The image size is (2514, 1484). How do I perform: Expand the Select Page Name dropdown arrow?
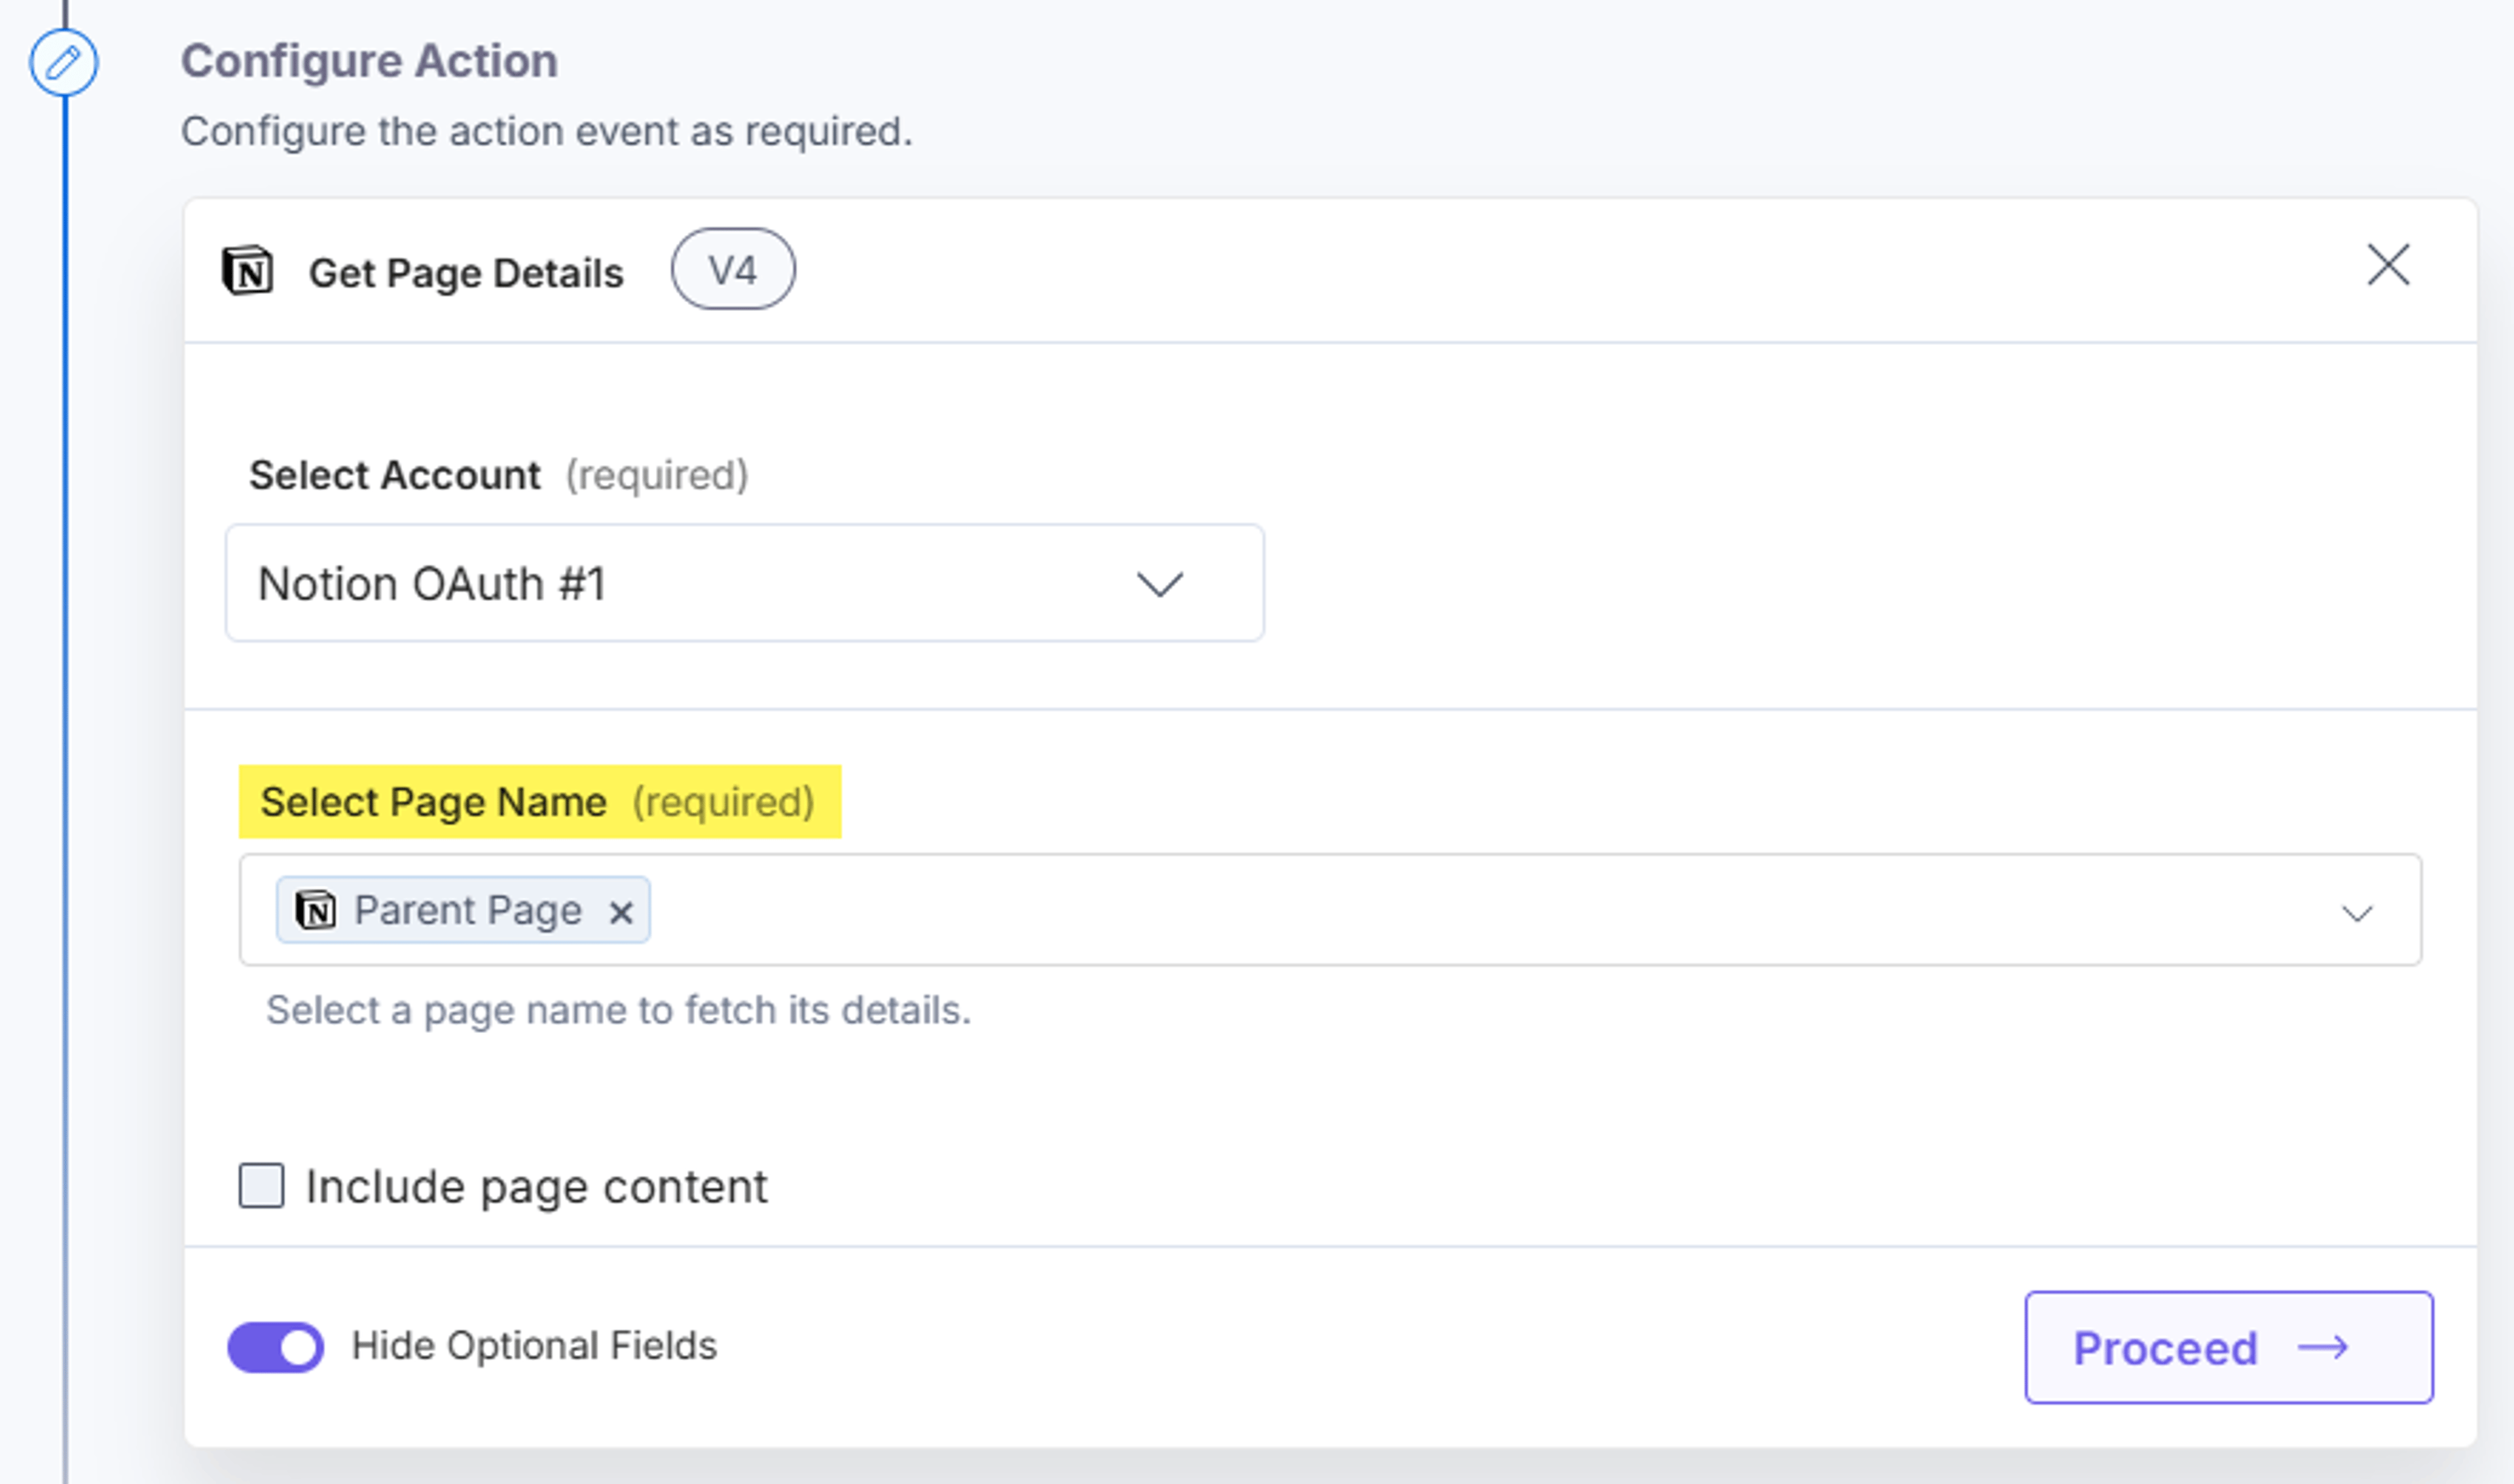[2357, 913]
